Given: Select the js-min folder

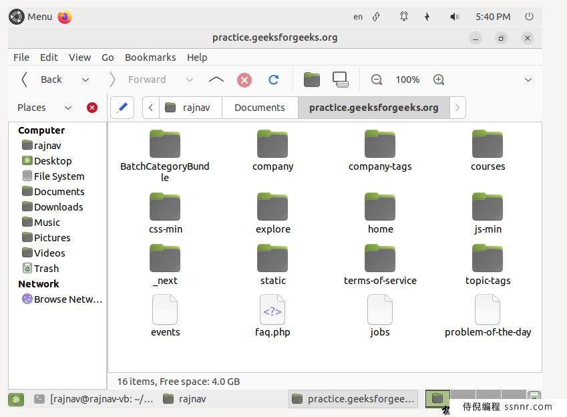Looking at the screenshot, I should click(488, 214).
